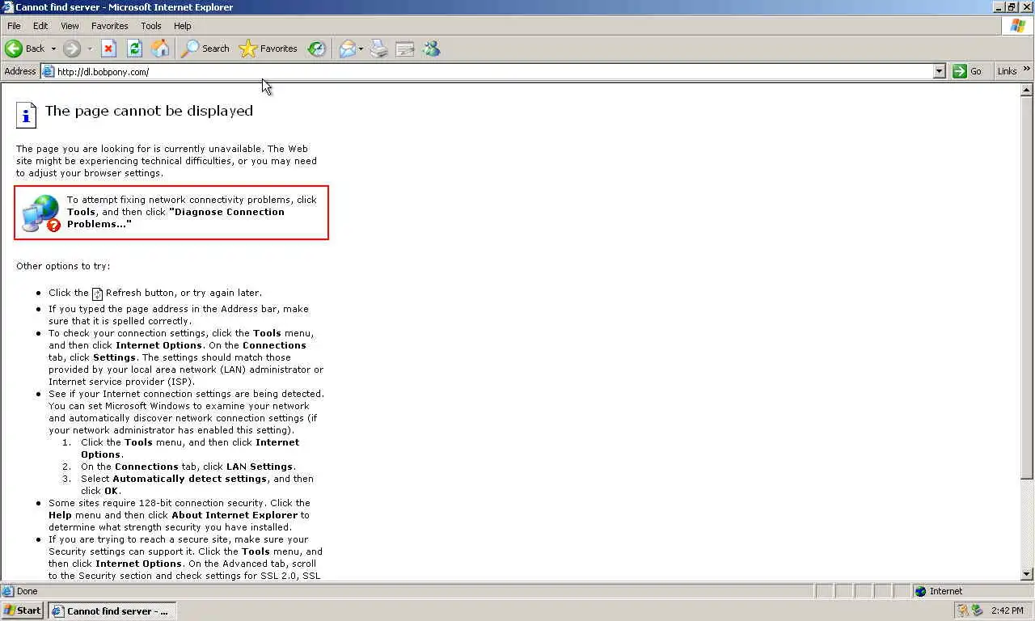Viewport: 1035px width, 621px height.
Task: Click the 'Other options to try:' text
Action: click(63, 266)
